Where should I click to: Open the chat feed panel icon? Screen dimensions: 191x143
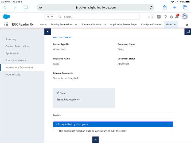[x=188, y=32]
